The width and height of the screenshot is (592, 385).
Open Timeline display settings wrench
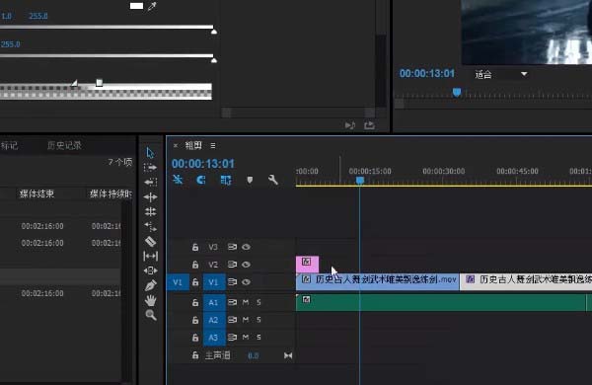coord(273,180)
